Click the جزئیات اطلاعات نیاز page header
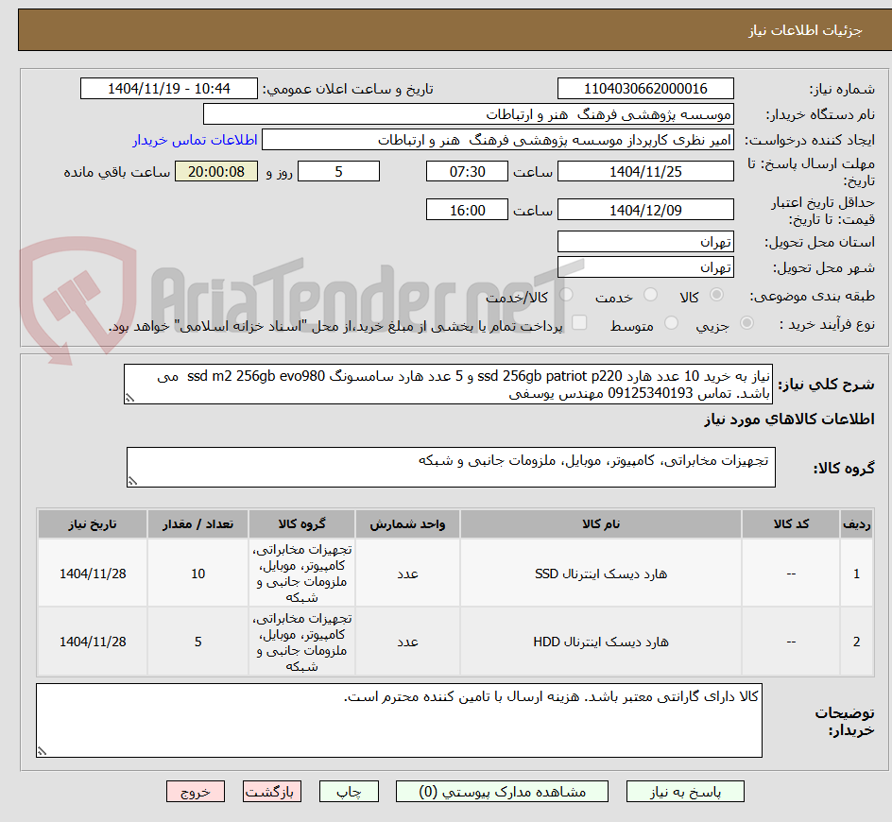This screenshot has width=892, height=822. click(x=805, y=30)
